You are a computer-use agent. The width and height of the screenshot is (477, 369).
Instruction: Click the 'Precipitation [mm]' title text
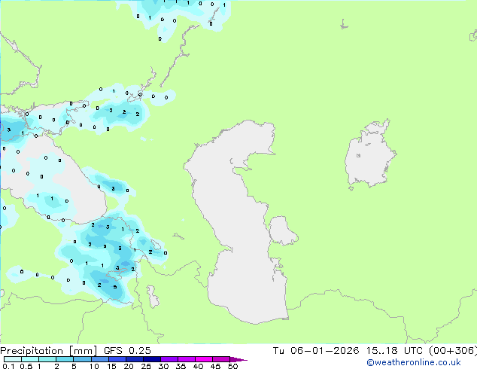[x=49, y=351]
